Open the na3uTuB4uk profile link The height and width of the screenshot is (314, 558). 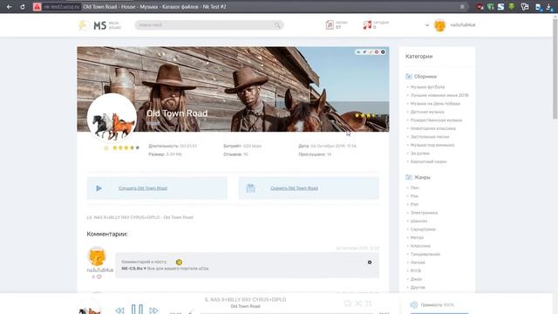pos(463,25)
